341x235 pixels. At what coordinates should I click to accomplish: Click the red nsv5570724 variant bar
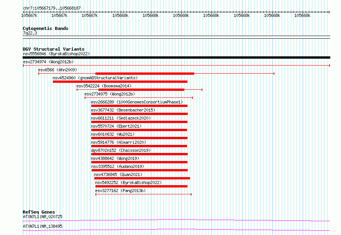(139, 130)
